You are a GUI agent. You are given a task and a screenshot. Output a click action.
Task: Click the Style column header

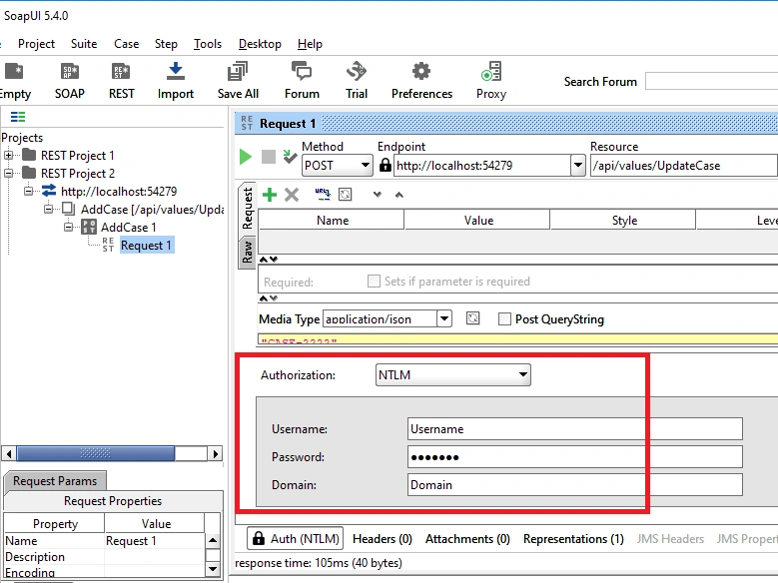(x=623, y=220)
